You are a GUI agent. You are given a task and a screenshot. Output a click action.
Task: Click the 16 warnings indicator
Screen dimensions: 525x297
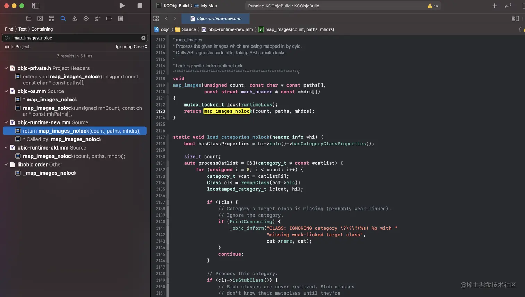pos(433,6)
